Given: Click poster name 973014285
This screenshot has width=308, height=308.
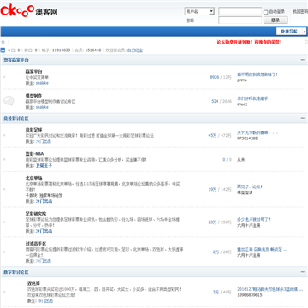Looking at the screenshot, I should click(x=247, y=139).
